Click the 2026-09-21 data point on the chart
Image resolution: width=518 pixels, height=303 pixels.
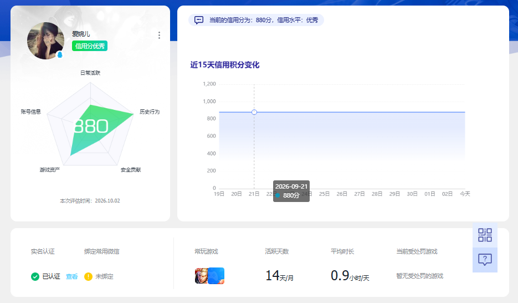click(x=254, y=112)
